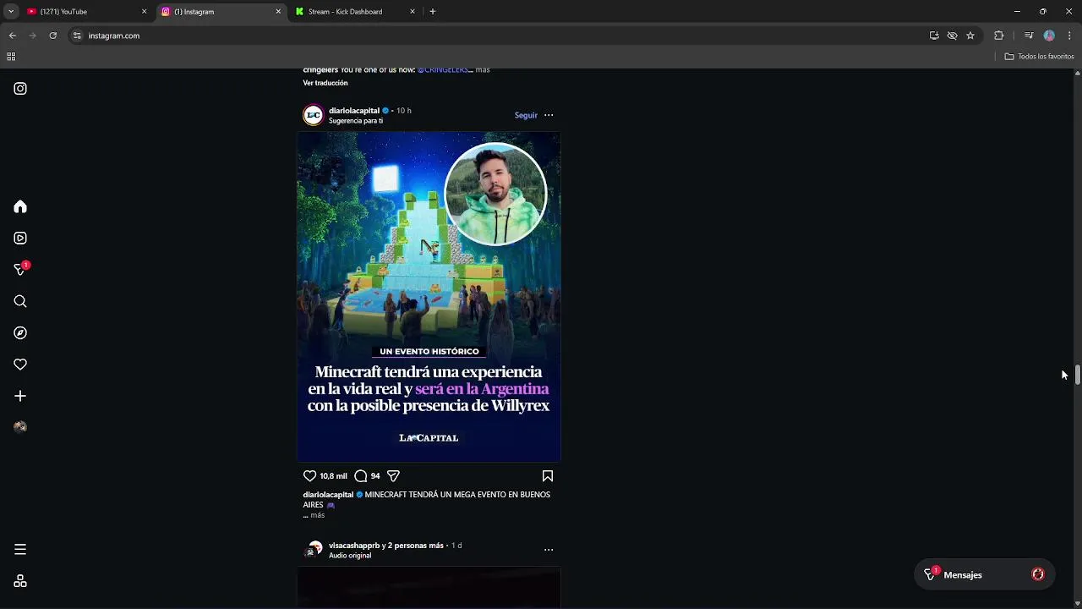Open the '2 personas más' collaborators link
This screenshot has width=1082, height=609.
click(416, 546)
